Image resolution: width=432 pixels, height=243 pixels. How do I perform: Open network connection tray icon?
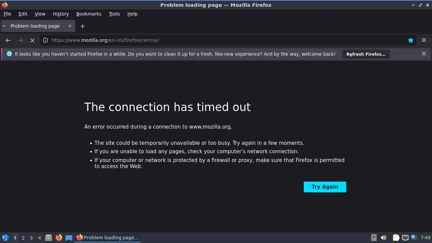tap(405, 238)
